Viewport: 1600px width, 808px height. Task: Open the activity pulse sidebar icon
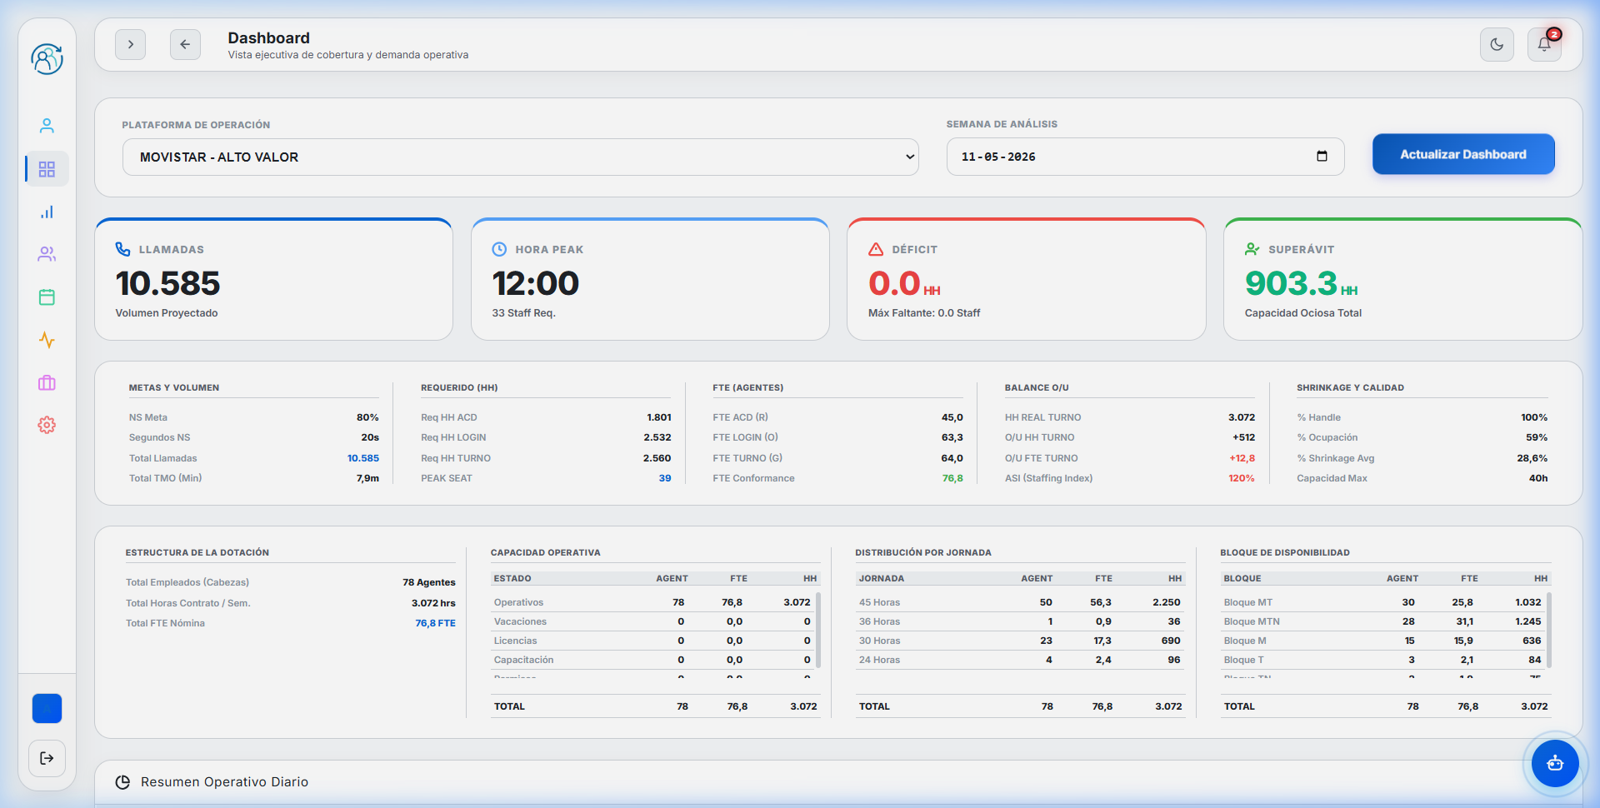click(47, 340)
